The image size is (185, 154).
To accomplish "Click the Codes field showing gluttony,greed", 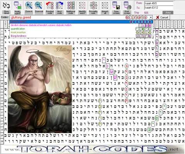I will coord(81,17).
